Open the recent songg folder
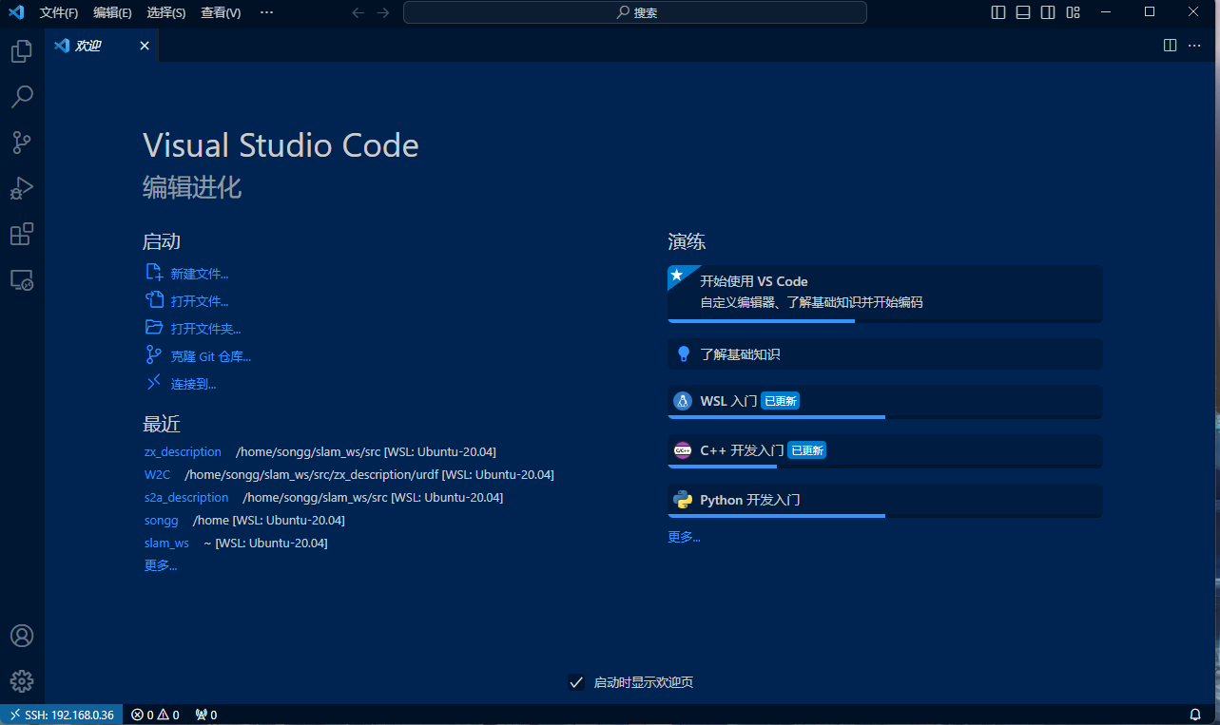1220x725 pixels. (x=162, y=520)
